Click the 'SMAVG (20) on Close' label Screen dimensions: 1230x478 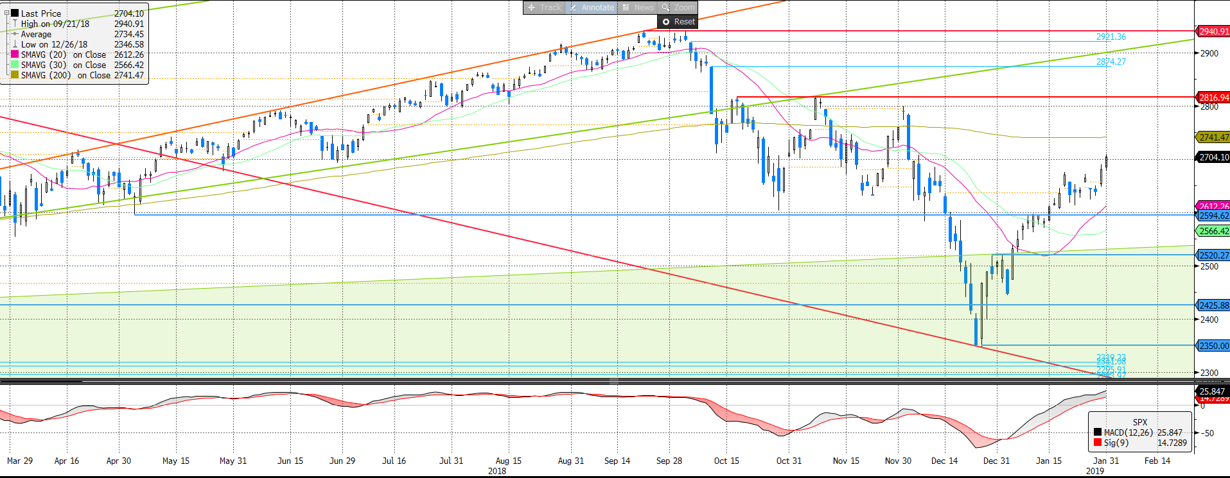tap(64, 55)
